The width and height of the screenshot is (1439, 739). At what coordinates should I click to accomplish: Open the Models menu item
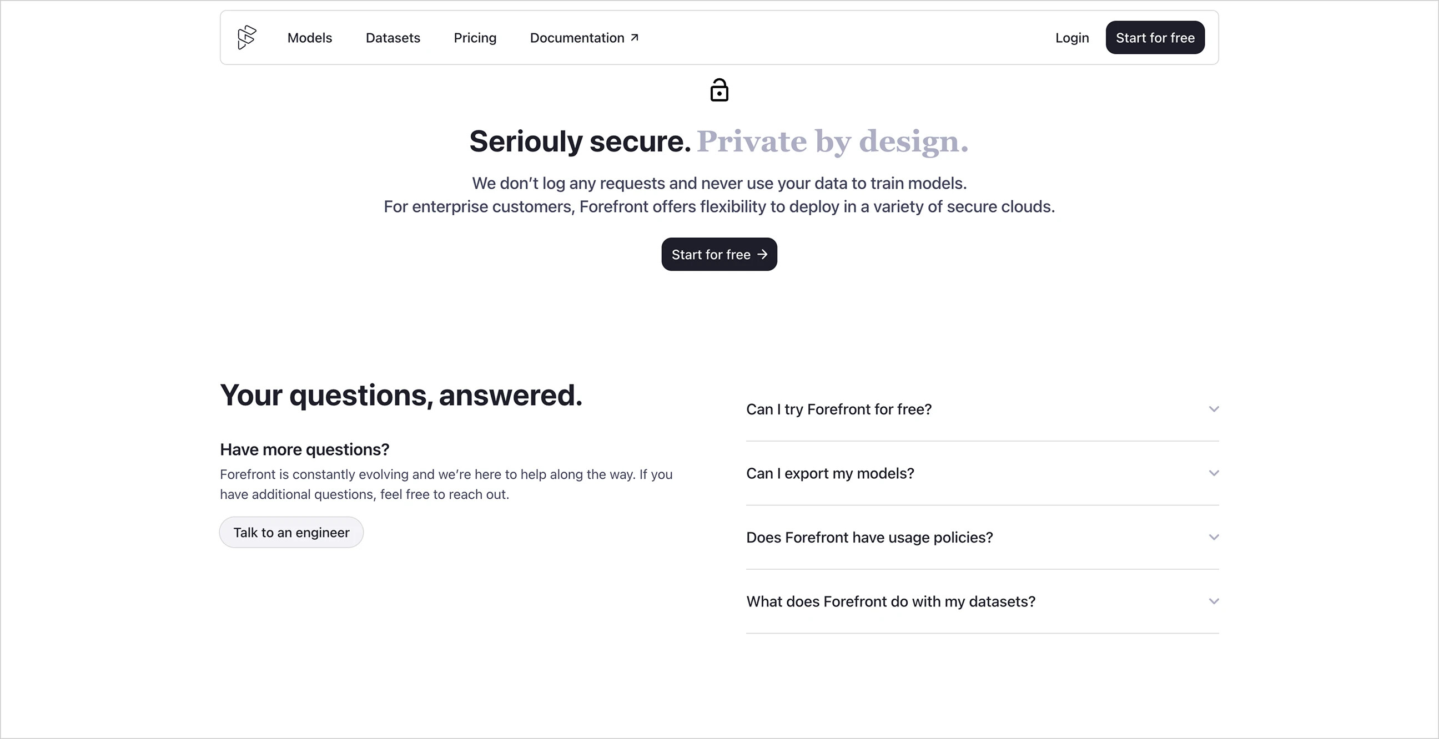coord(309,37)
